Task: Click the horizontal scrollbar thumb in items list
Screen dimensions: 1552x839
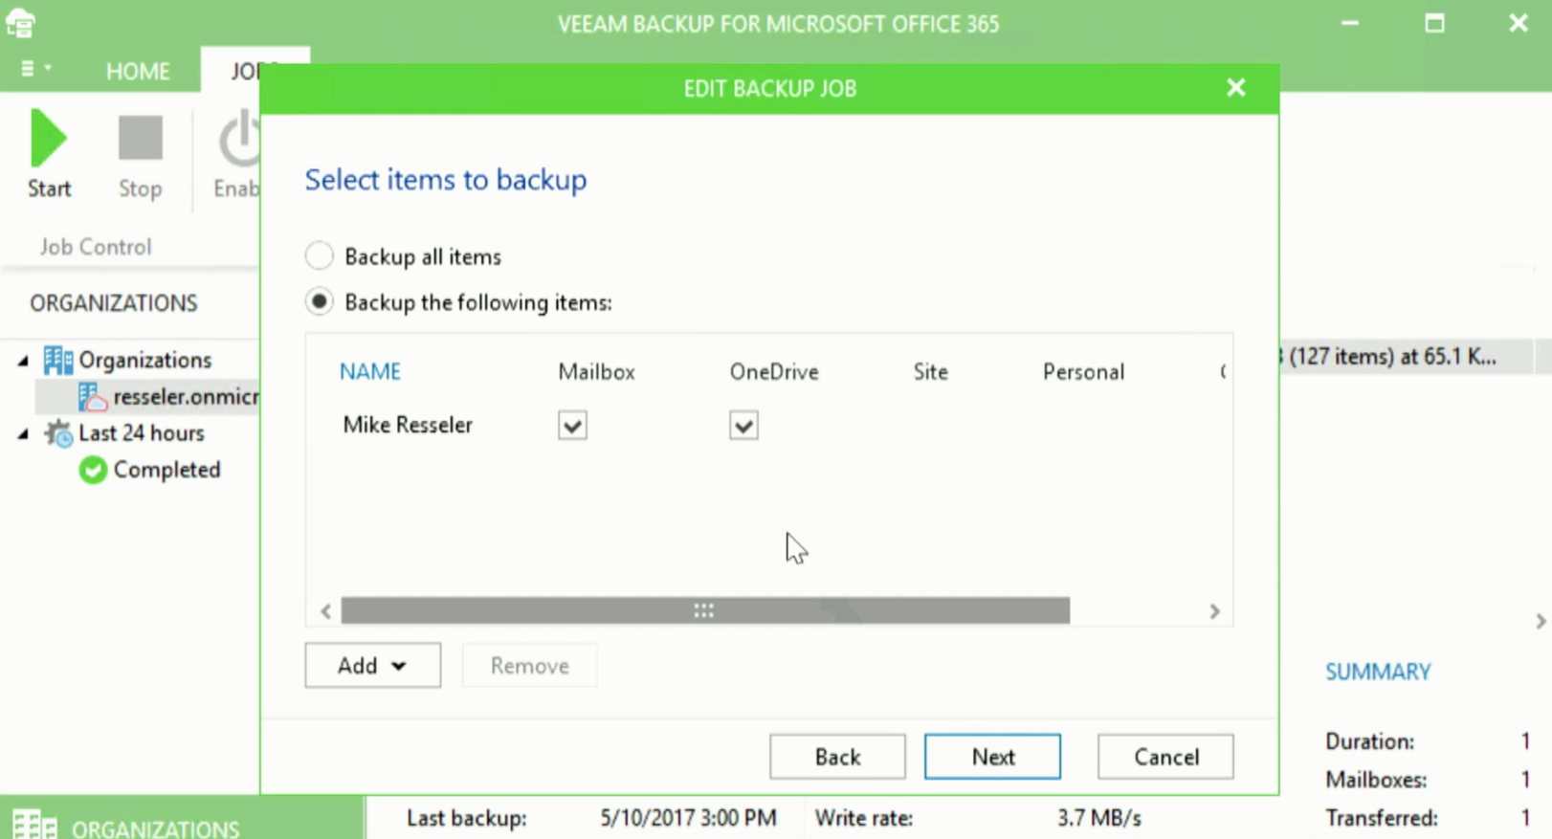Action: 705,610
